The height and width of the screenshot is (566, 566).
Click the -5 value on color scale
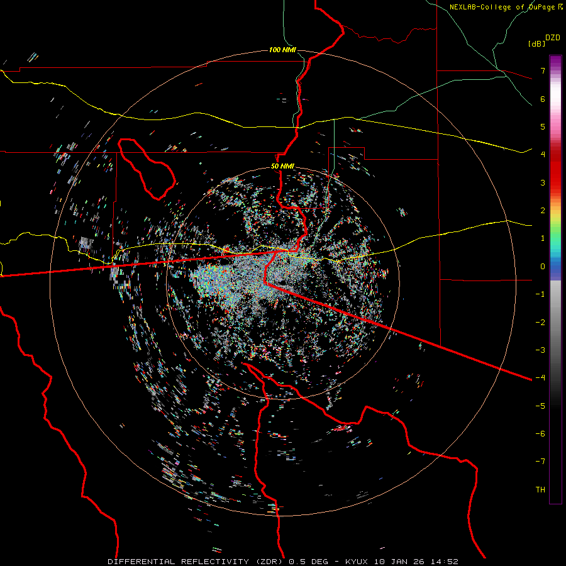point(540,406)
